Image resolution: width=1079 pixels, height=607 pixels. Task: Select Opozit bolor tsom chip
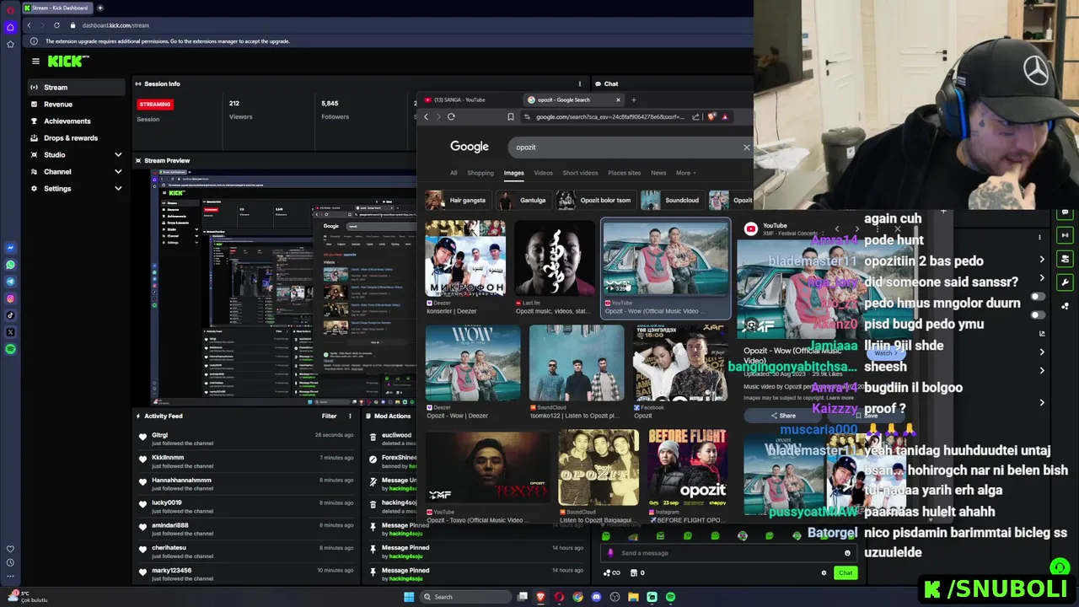(x=595, y=201)
